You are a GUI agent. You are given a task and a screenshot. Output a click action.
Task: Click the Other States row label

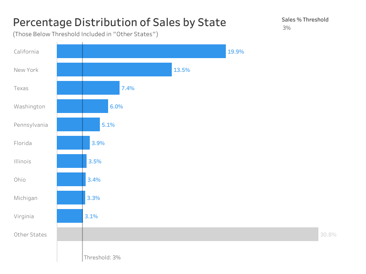click(30, 235)
